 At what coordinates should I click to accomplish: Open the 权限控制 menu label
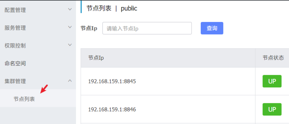[15, 46]
